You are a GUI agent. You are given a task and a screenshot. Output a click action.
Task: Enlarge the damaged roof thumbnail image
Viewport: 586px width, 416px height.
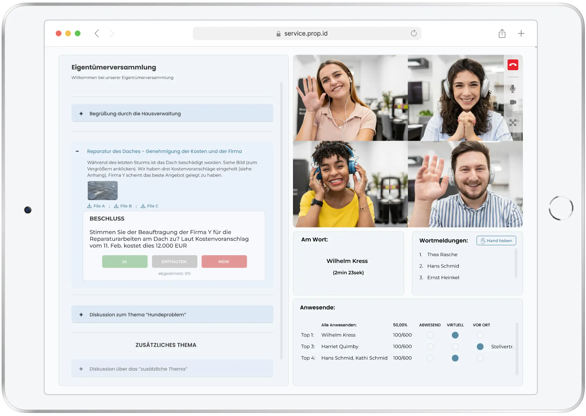[x=103, y=190]
